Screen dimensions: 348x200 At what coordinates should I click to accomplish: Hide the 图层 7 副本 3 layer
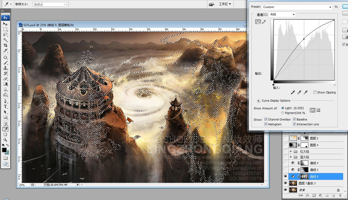pos(285,183)
